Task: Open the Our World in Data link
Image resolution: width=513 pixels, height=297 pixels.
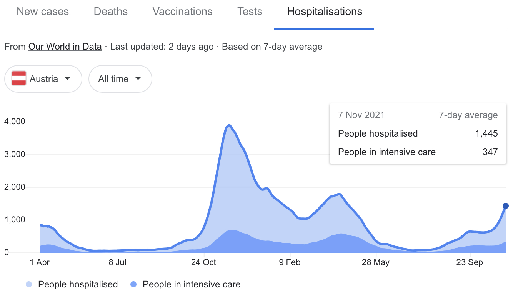Action: click(65, 47)
